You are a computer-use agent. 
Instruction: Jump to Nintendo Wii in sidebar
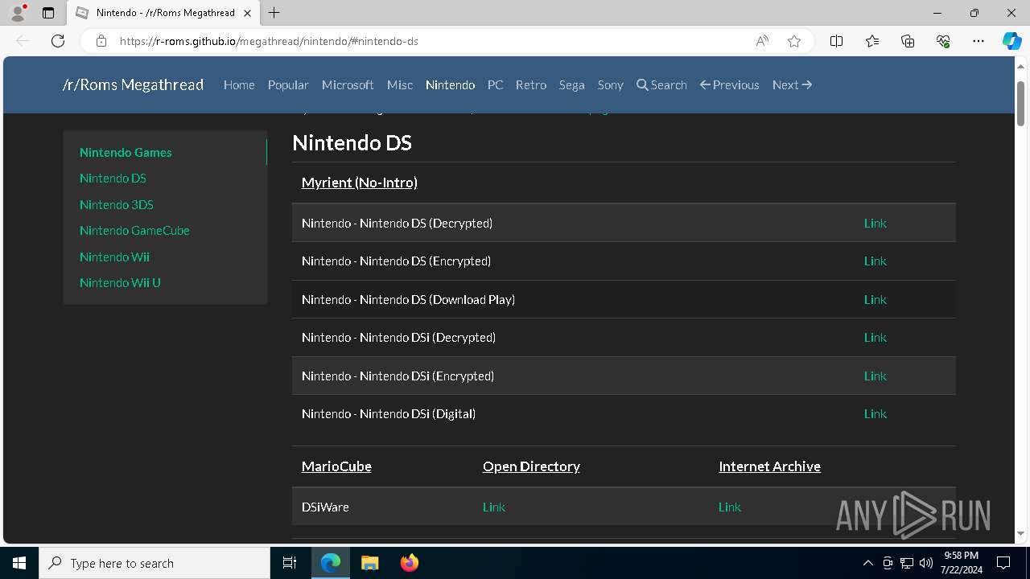click(114, 257)
